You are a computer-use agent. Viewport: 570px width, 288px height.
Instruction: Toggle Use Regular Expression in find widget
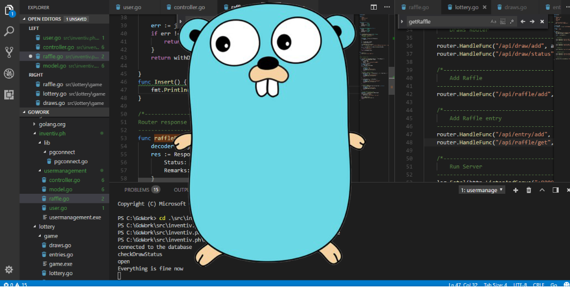click(x=512, y=21)
